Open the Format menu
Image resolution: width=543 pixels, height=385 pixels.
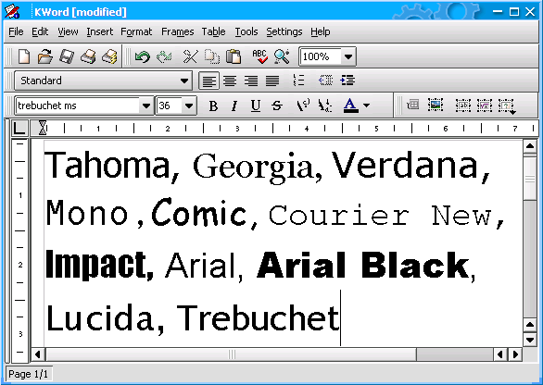[136, 31]
